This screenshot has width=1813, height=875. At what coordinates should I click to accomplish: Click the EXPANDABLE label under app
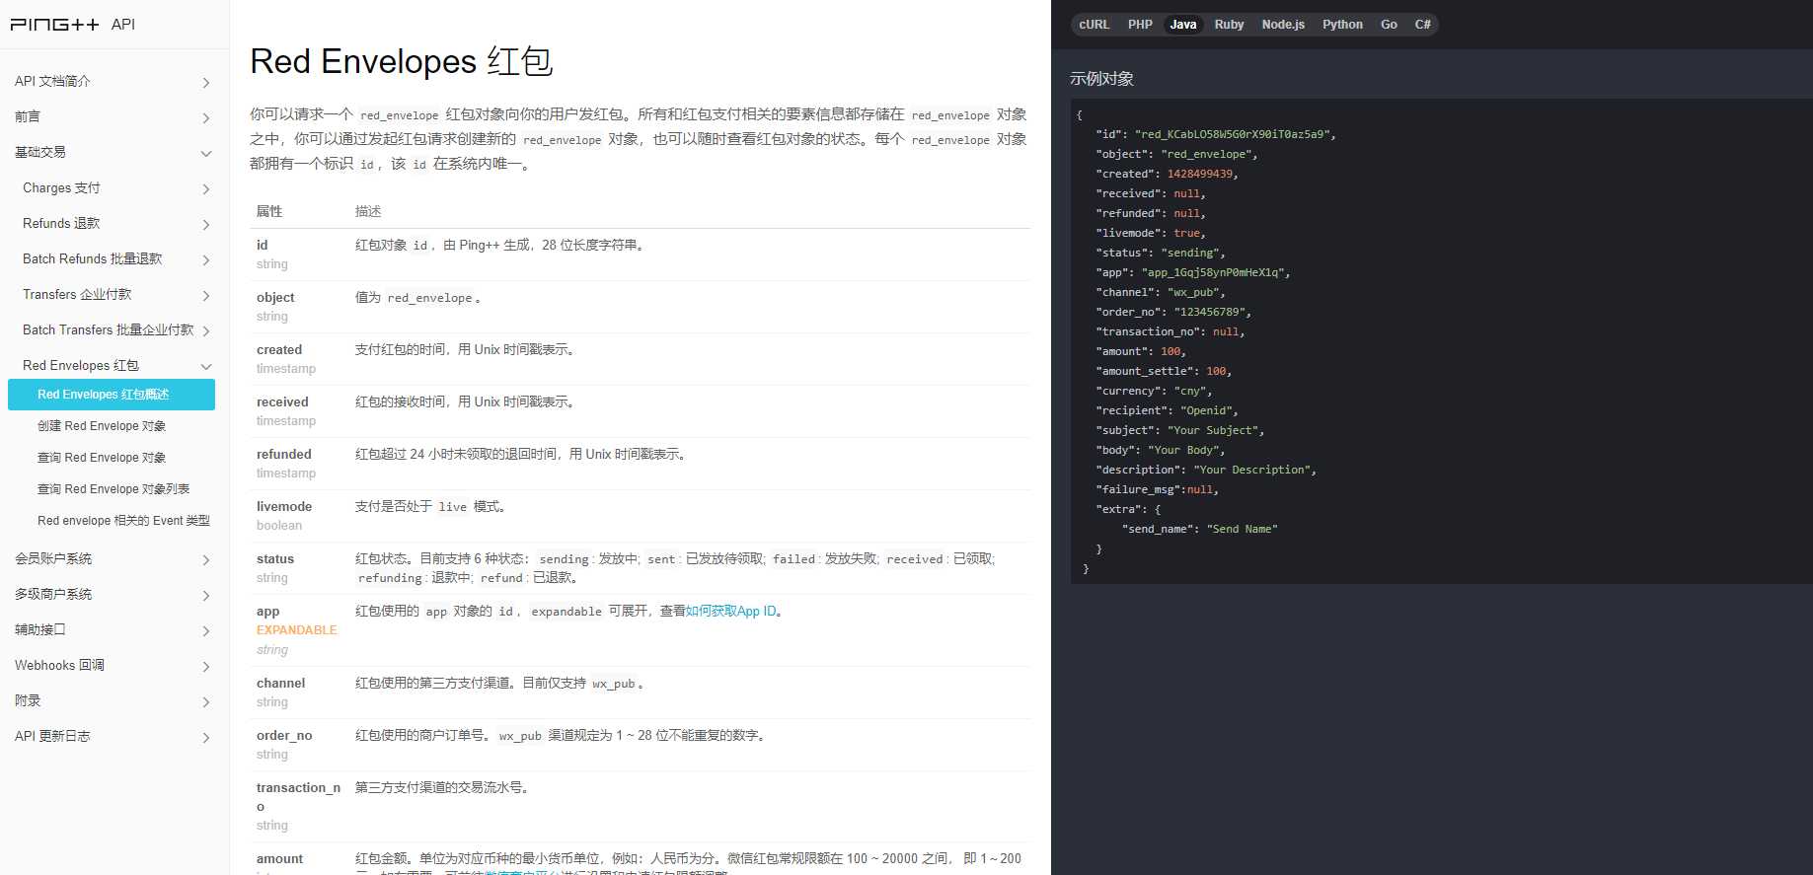297,630
